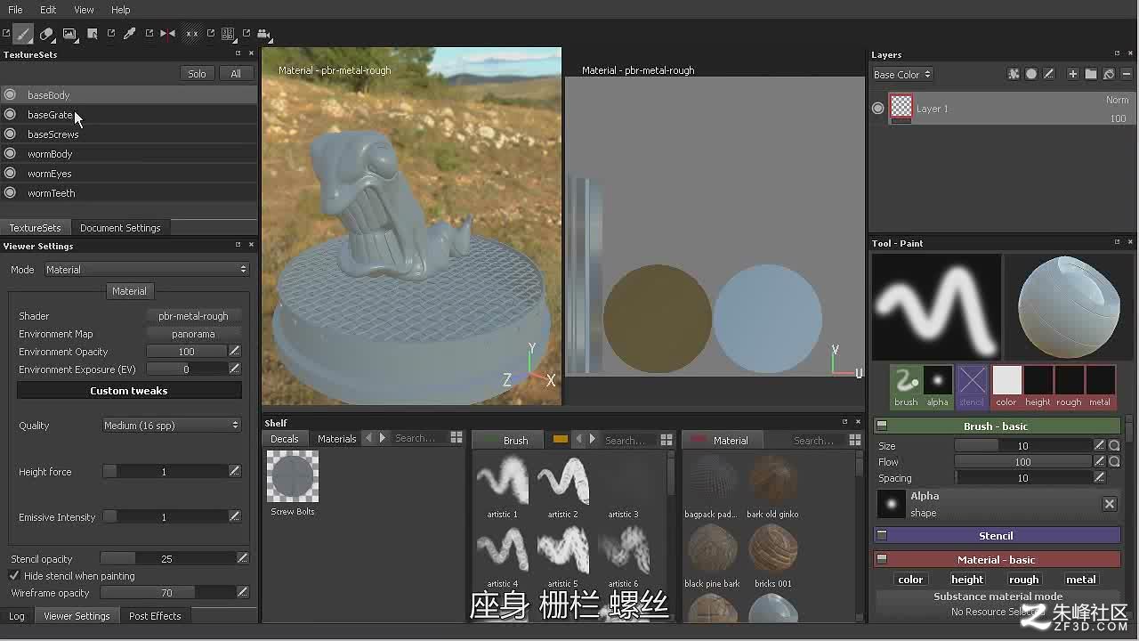The image size is (1139, 641).
Task: Toggle mirror symmetry tool
Action: [x=167, y=34]
